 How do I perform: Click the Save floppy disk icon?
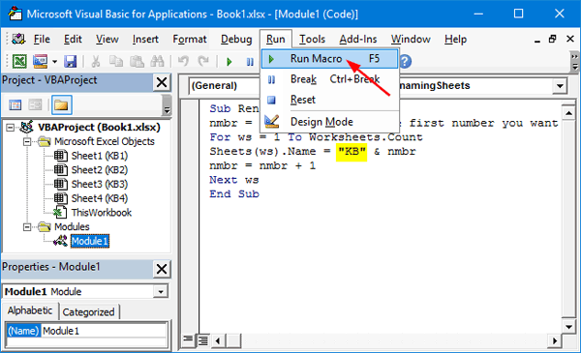(x=70, y=61)
